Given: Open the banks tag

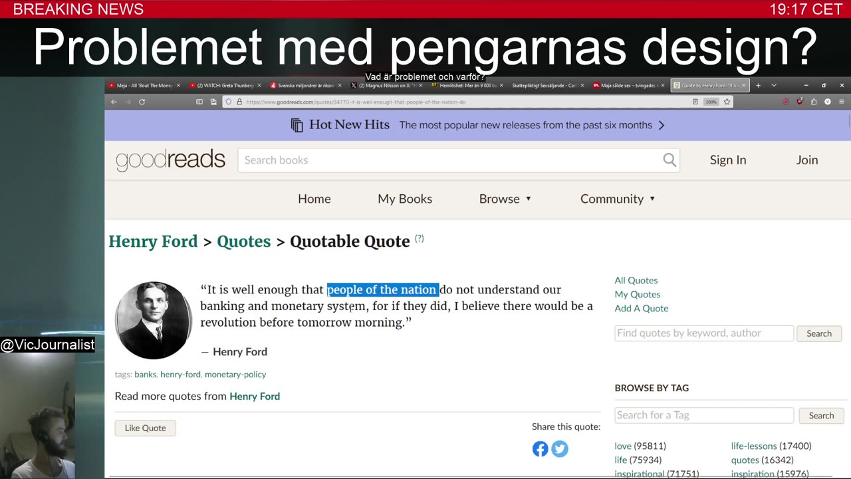Looking at the screenshot, I should click(145, 375).
